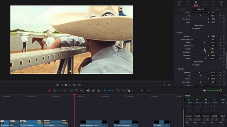Open the Marker color dropdown arrow

tap(112, 91)
